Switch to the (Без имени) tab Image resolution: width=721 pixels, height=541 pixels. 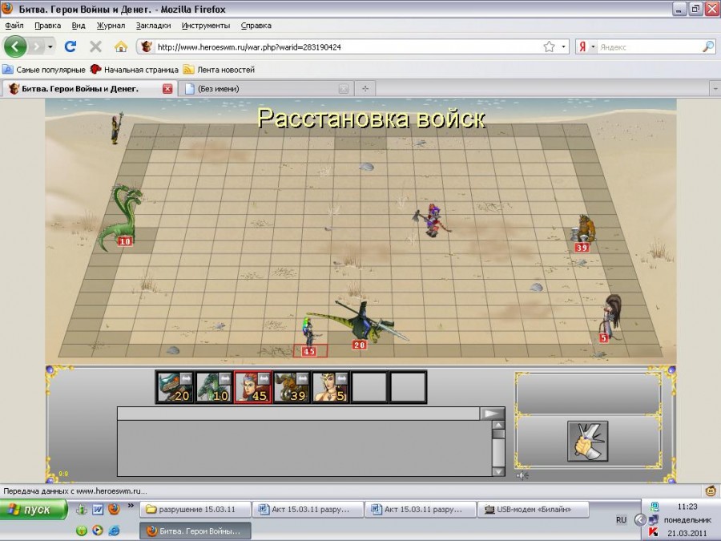[x=266, y=88]
